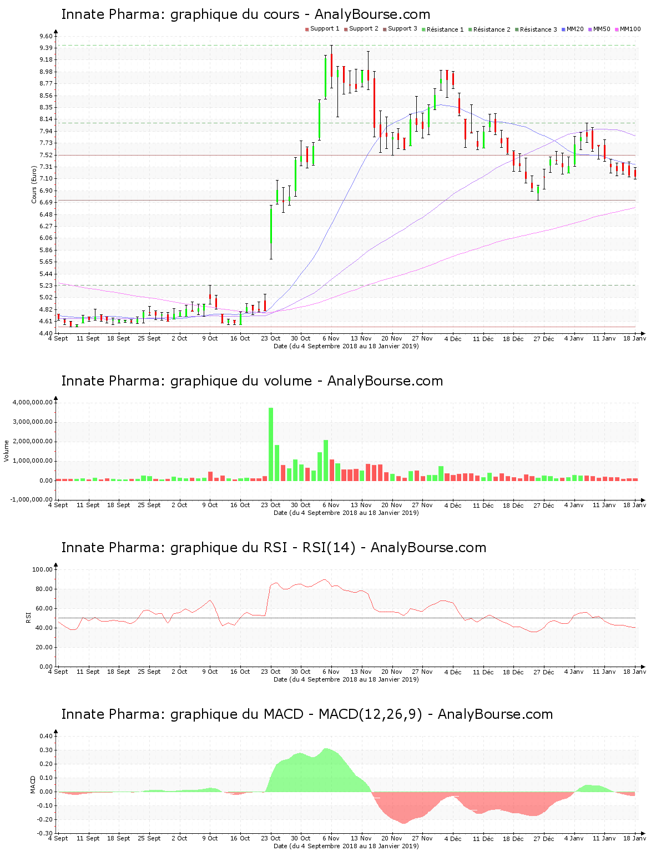Click the 0.40 MACD axis label
The image size is (666, 861).
pyautogui.click(x=46, y=736)
